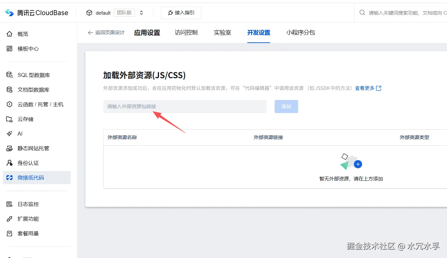Open the environment switcher next to default

(x=141, y=12)
